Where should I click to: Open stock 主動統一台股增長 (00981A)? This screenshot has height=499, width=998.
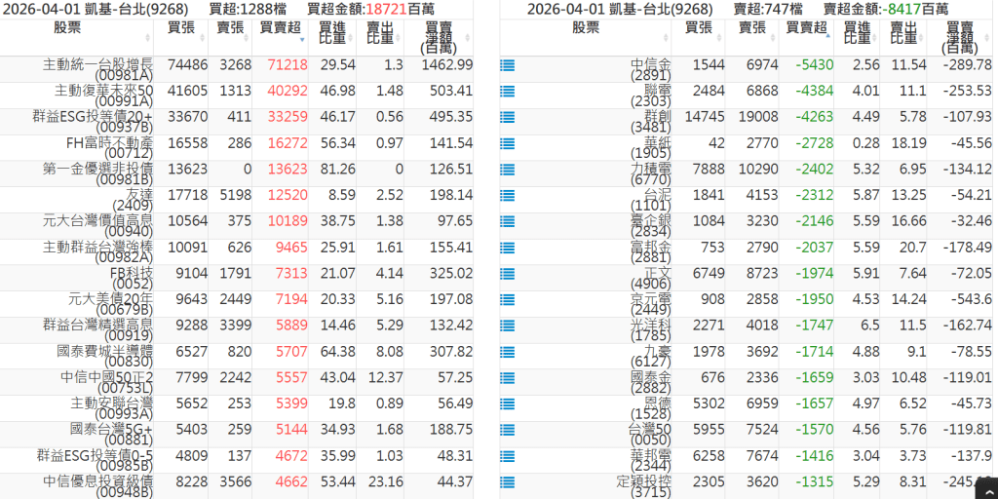coord(97,68)
